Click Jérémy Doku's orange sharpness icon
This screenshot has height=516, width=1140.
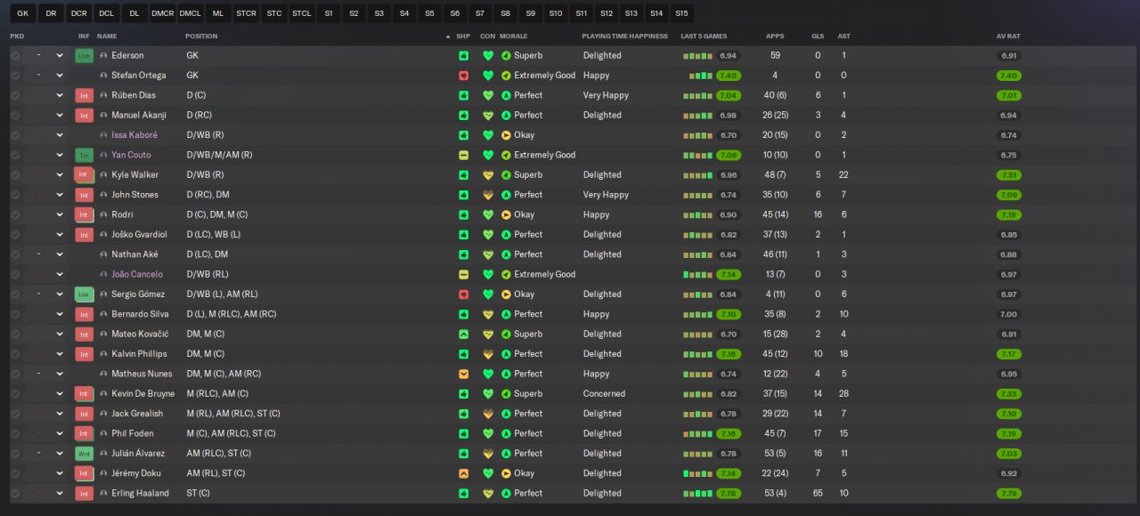point(464,473)
